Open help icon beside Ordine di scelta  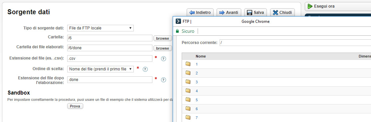point(145,69)
